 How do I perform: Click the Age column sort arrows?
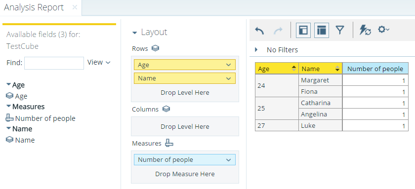click(294, 69)
